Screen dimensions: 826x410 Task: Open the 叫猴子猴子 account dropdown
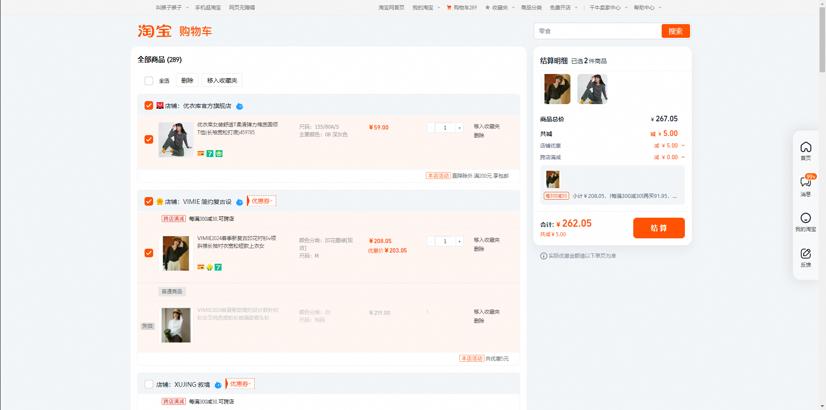click(x=172, y=8)
